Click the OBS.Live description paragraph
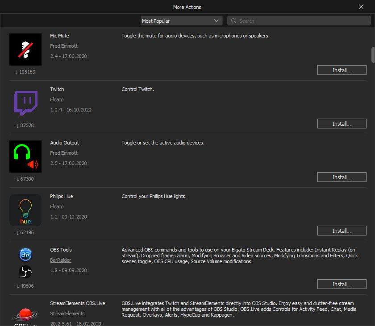The height and width of the screenshot is (326, 375). point(239,309)
